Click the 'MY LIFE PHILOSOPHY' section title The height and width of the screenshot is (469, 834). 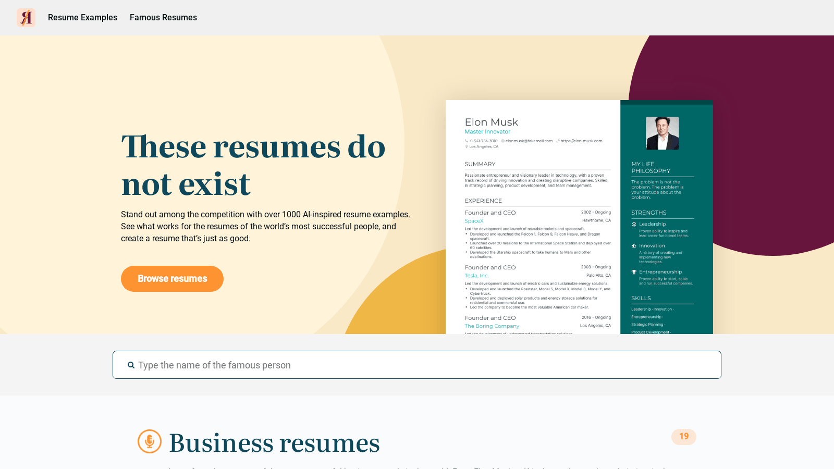point(651,167)
